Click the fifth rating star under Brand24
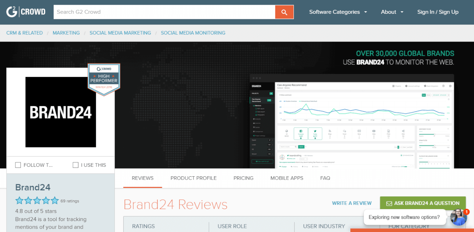This screenshot has width=474, height=232. [54, 200]
